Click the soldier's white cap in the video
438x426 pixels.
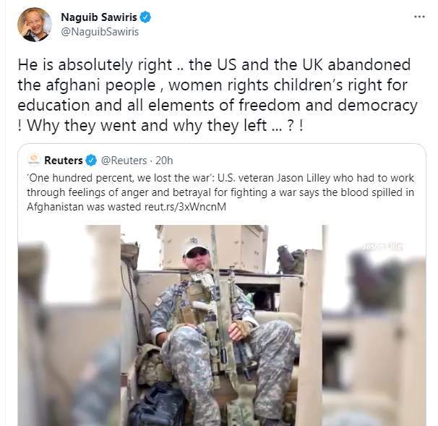coord(195,246)
